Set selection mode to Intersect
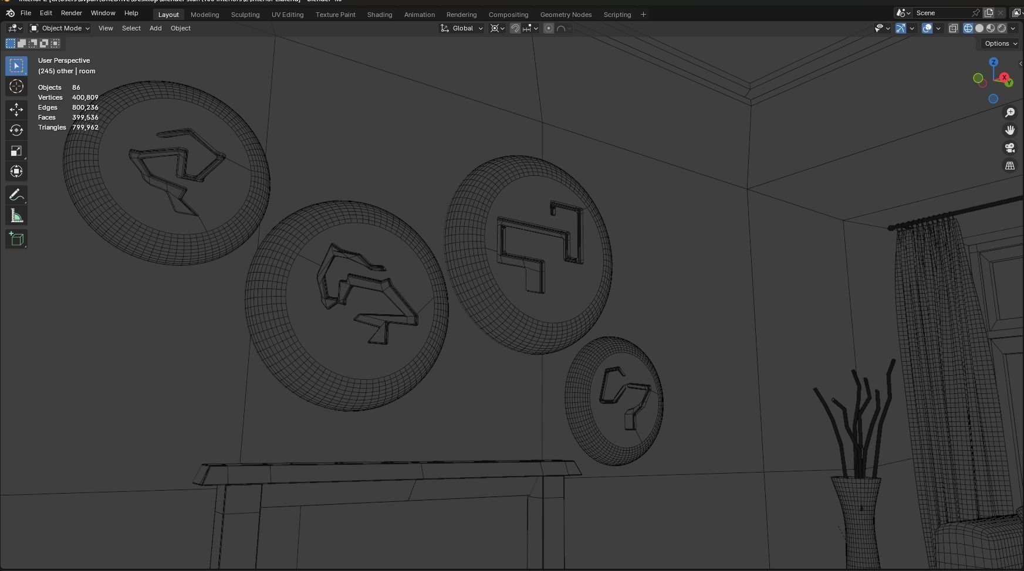Image resolution: width=1024 pixels, height=571 pixels. (55, 43)
